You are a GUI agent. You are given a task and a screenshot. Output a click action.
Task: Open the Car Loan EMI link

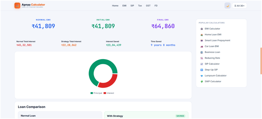(x=212, y=46)
